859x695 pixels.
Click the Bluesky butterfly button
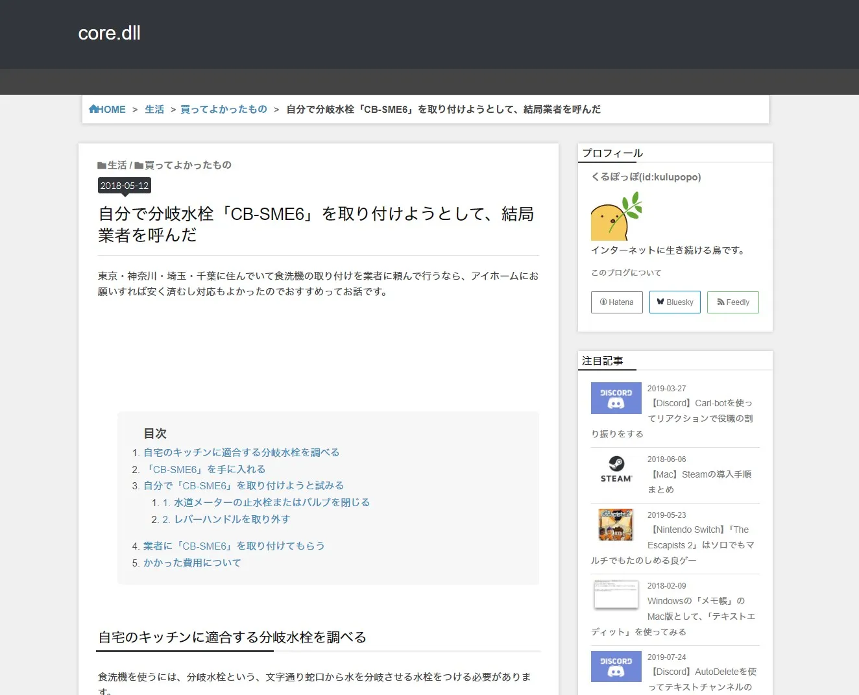tap(675, 302)
